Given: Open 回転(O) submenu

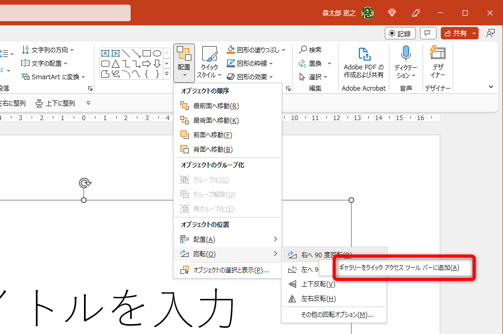Looking at the screenshot, I should pyautogui.click(x=228, y=254).
